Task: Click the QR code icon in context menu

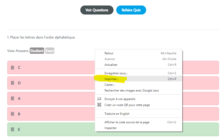Action: point(99,105)
